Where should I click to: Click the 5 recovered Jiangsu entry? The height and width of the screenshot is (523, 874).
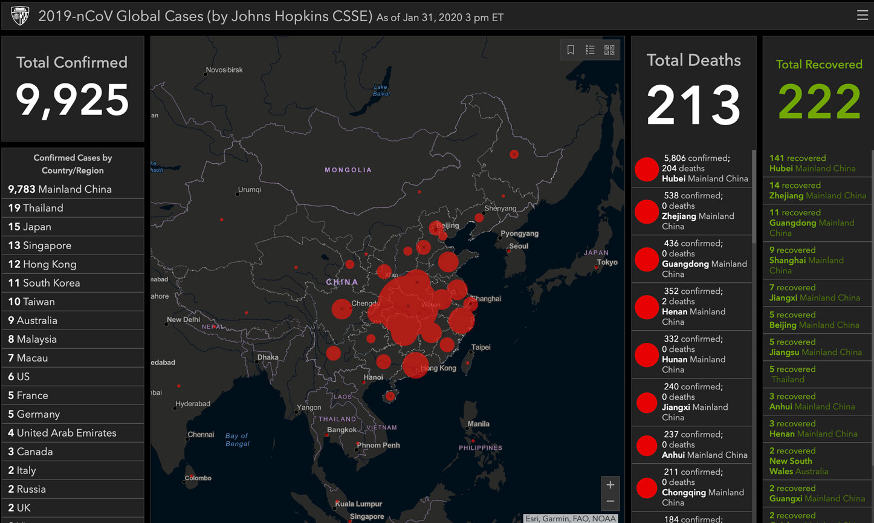(x=817, y=347)
